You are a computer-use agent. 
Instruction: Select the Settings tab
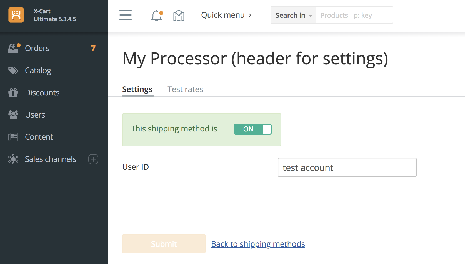137,89
